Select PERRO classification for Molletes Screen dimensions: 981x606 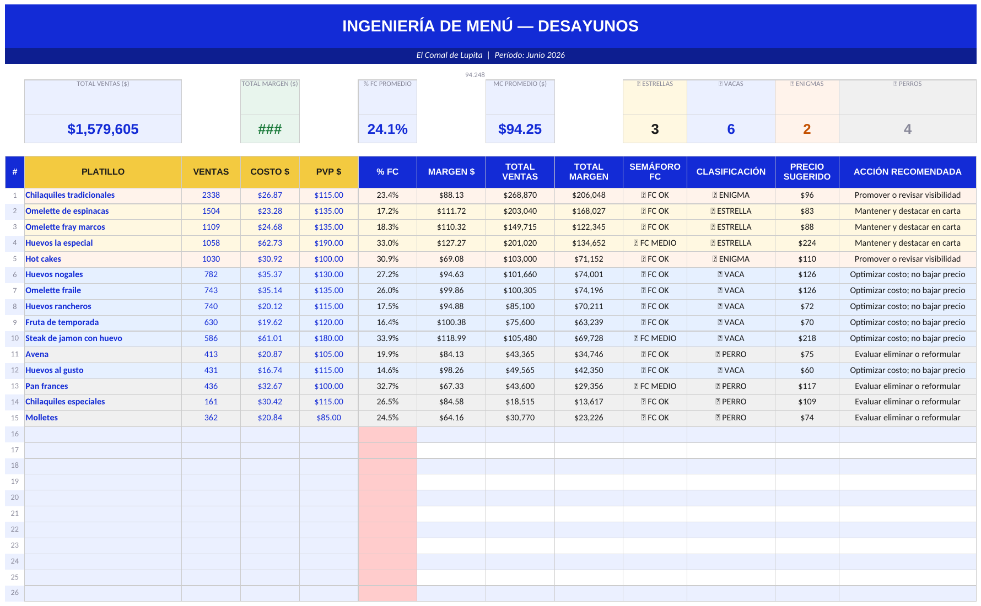click(731, 418)
